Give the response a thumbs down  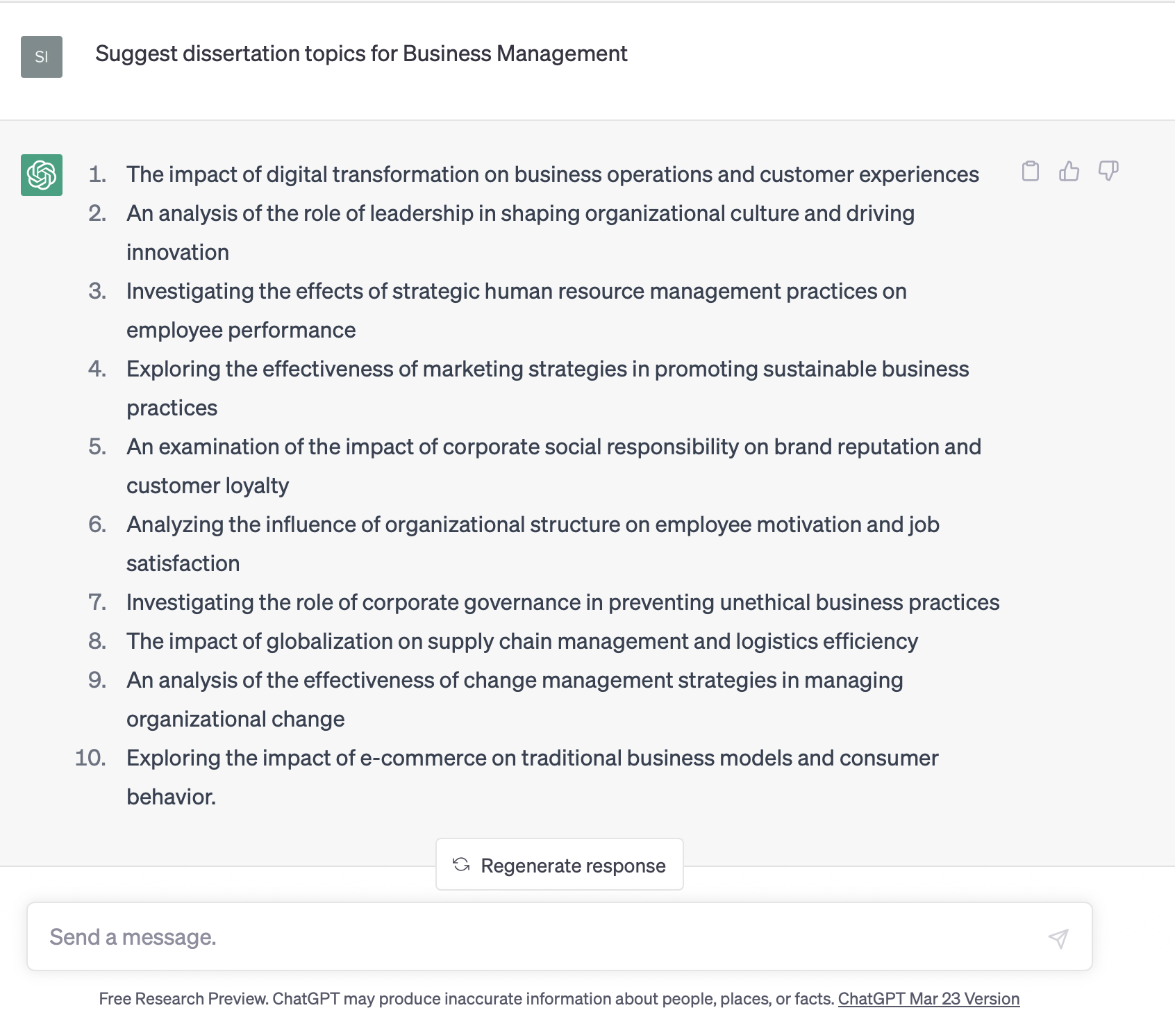tap(1108, 171)
